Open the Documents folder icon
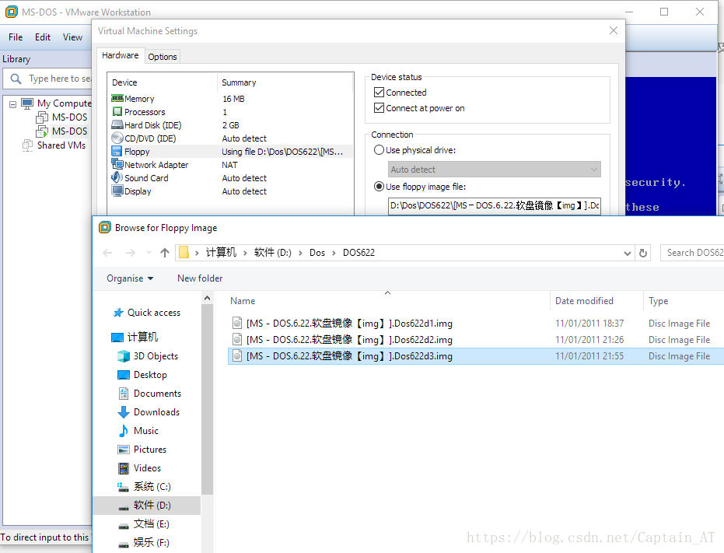 click(x=124, y=393)
